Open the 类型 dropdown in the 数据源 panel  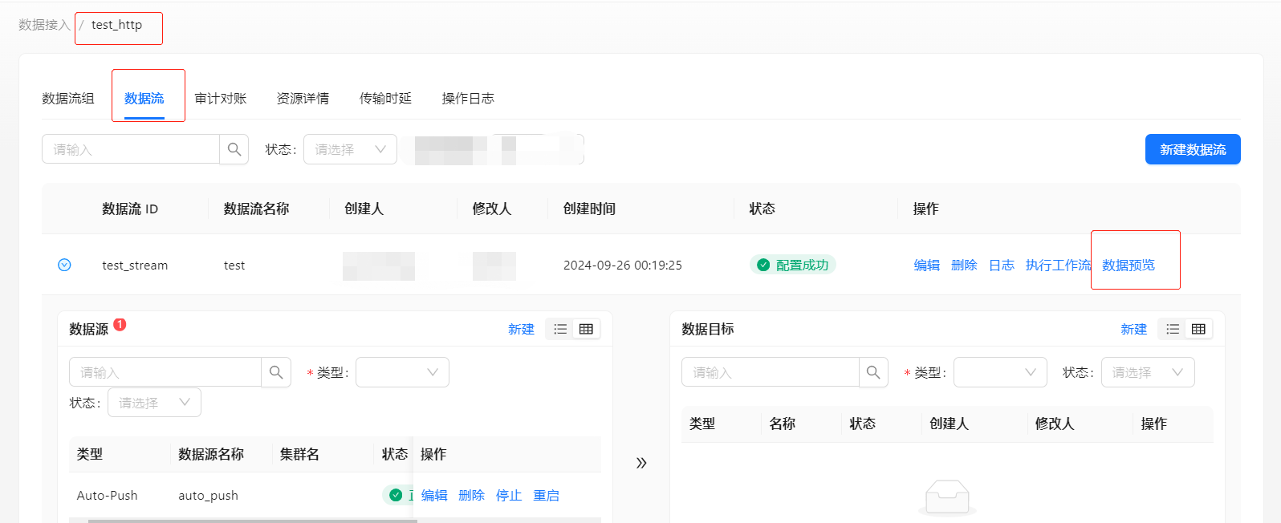coord(402,372)
